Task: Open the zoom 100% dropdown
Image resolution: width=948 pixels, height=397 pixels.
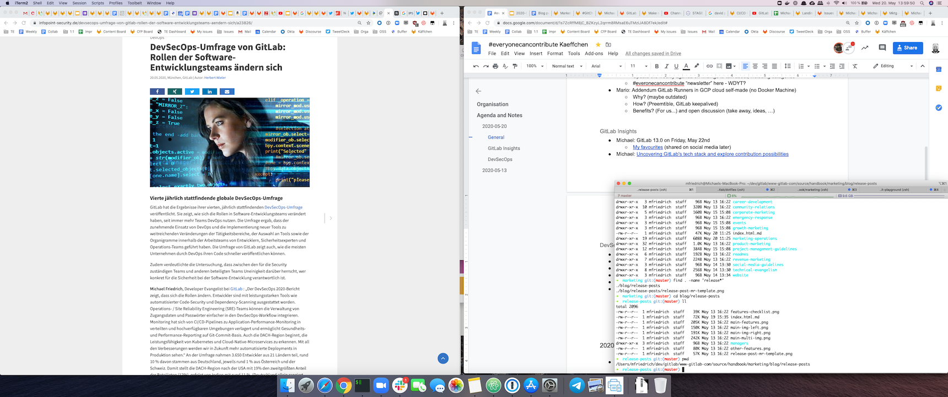Action: (x=535, y=66)
